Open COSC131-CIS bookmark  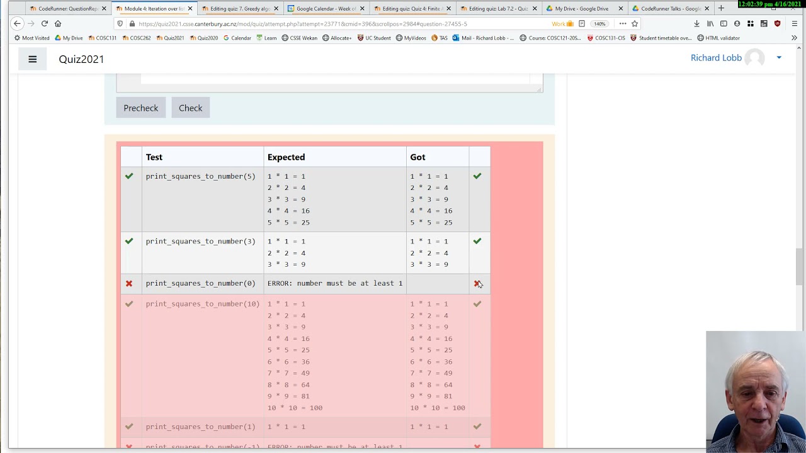[606, 38]
